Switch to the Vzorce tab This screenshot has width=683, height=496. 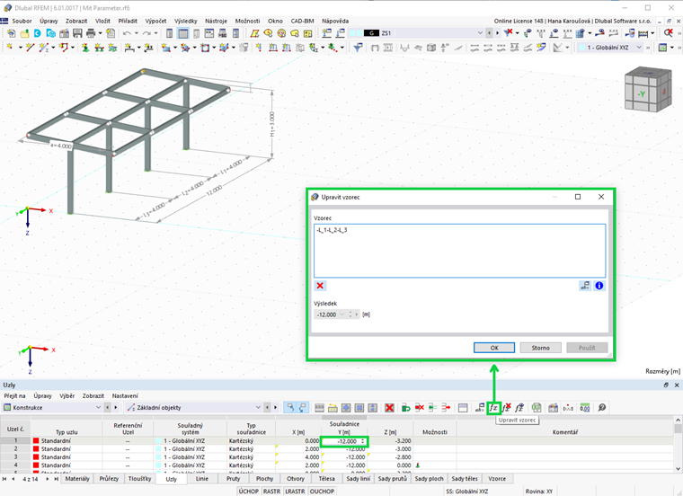click(497, 479)
